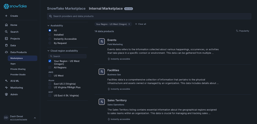
Task: Open the Data database icon
Action: [6, 46]
